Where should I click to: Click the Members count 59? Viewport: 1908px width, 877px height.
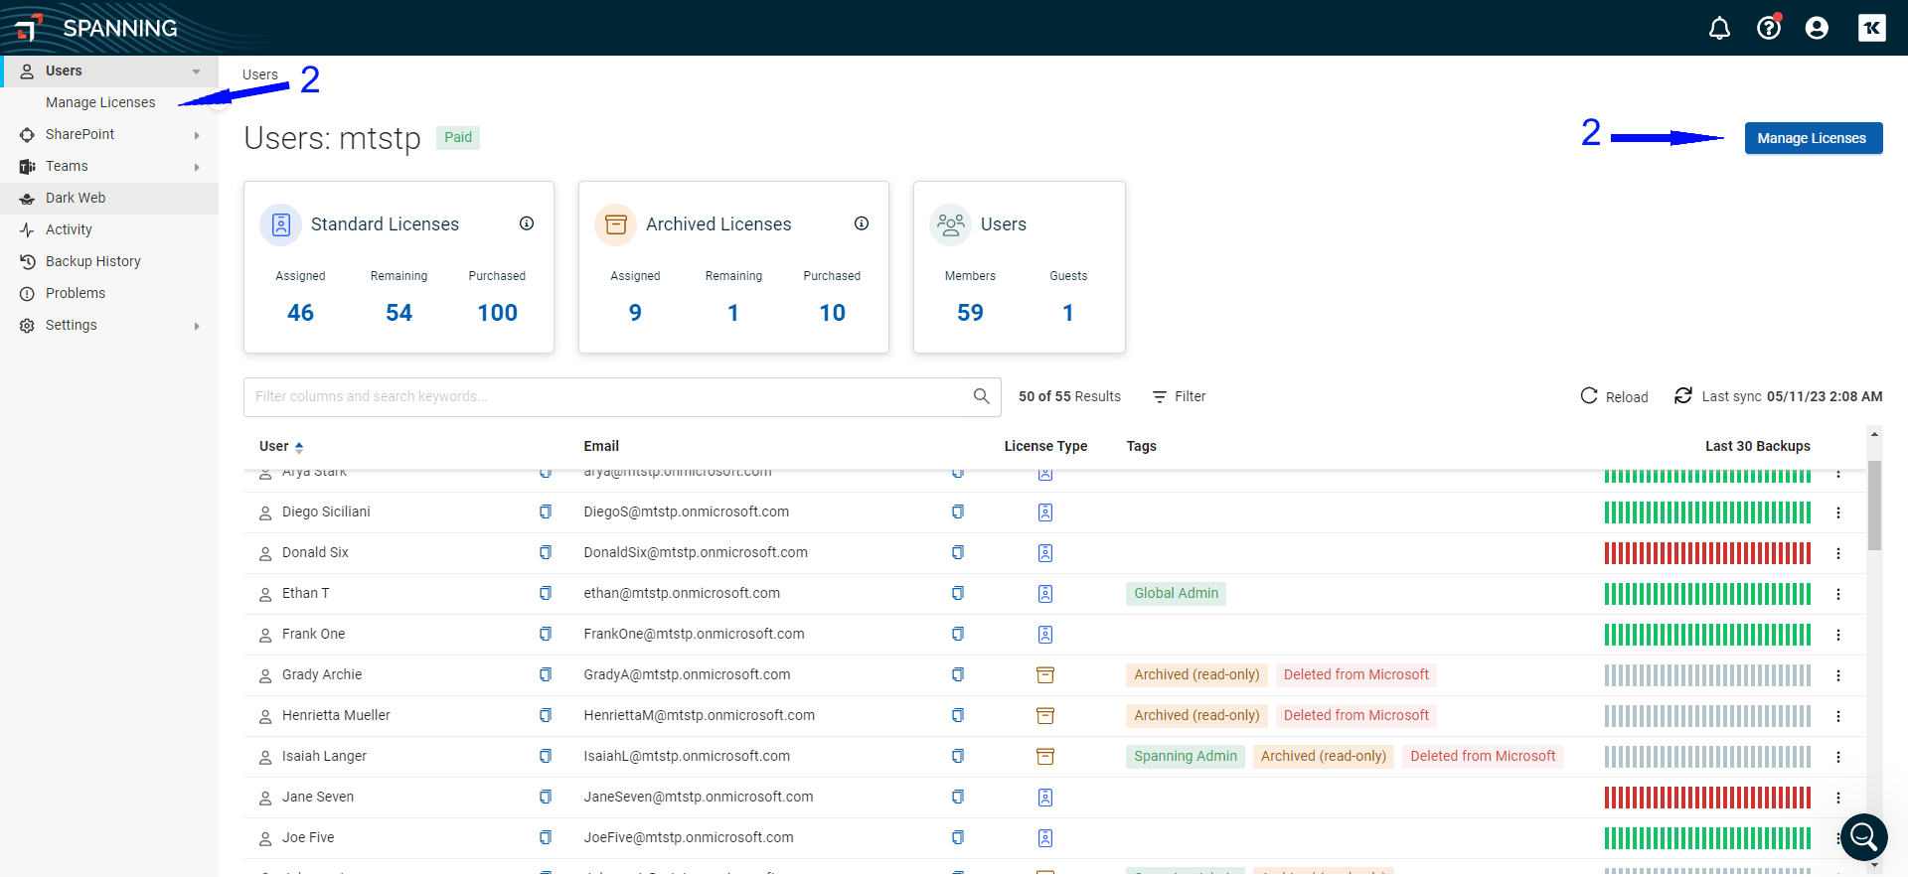coord(970,313)
